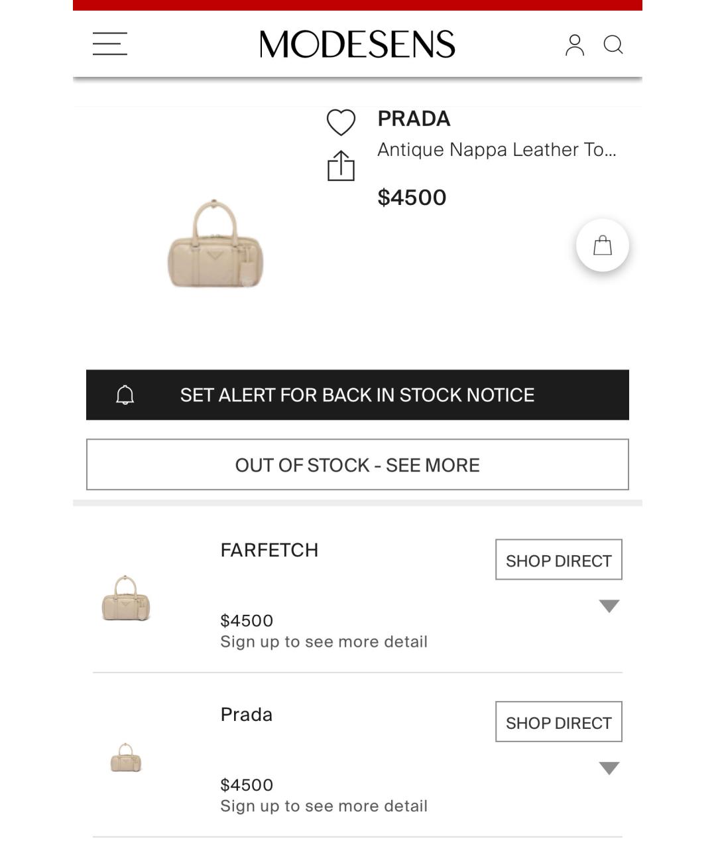Open Antique Nappa Leather product title
The height and width of the screenshot is (849, 716).
[x=497, y=150]
